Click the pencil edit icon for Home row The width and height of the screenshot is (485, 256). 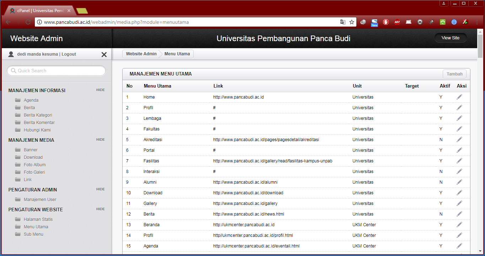[x=459, y=97]
